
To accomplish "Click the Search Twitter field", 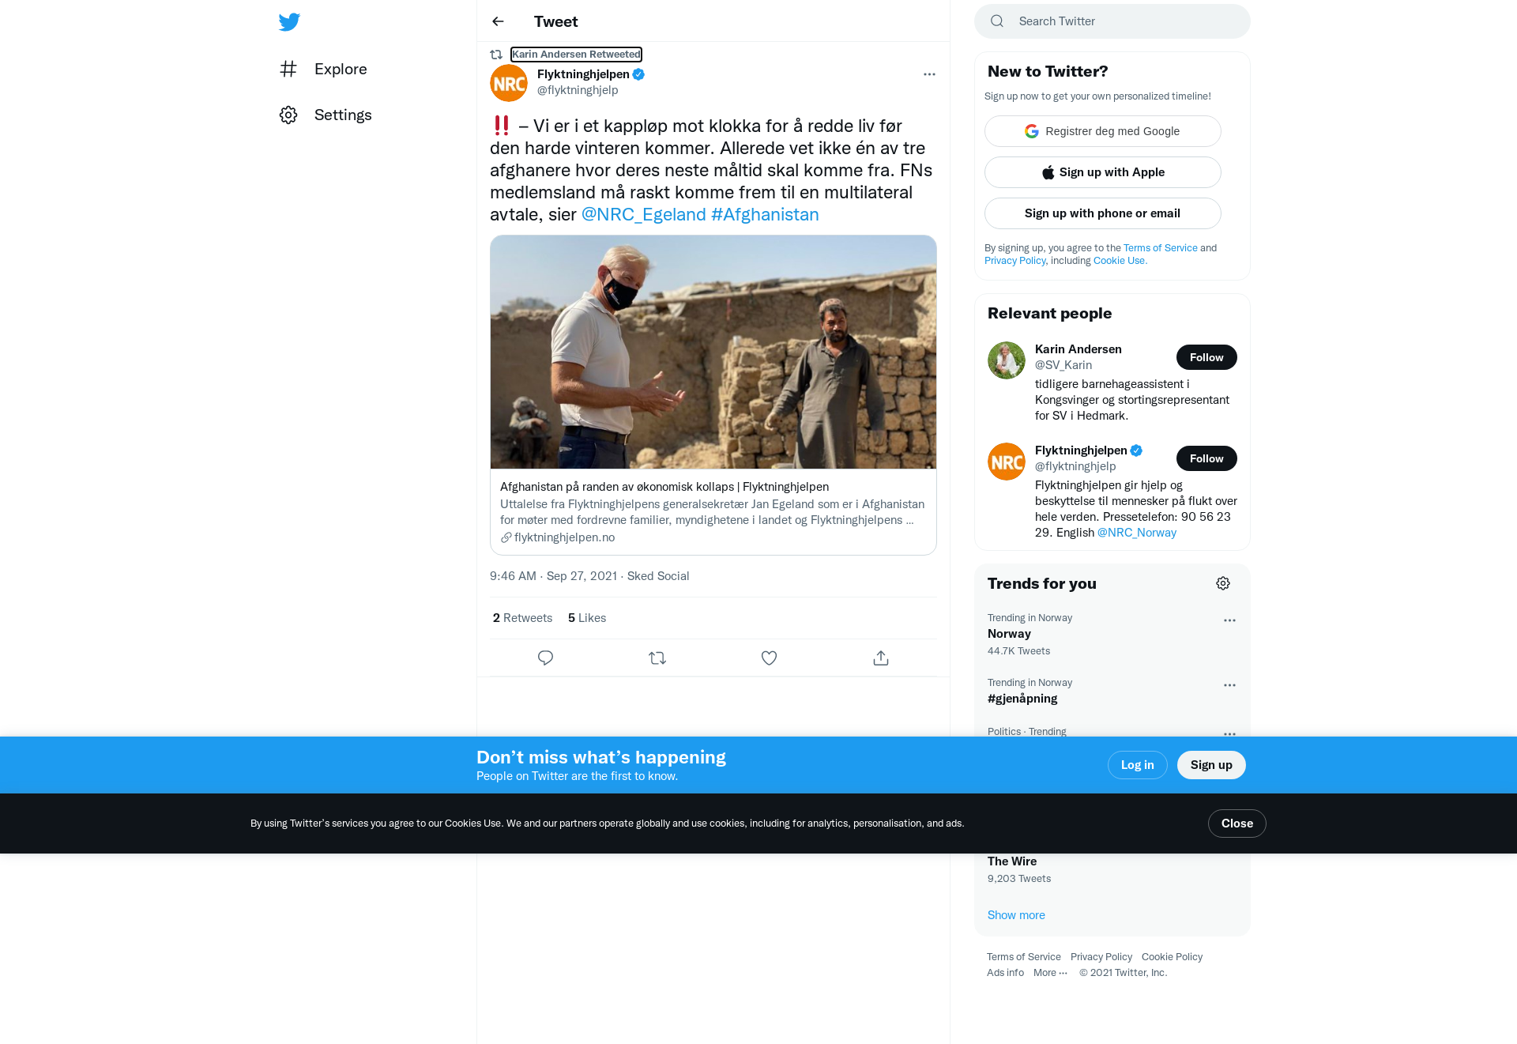I will tap(1112, 21).
